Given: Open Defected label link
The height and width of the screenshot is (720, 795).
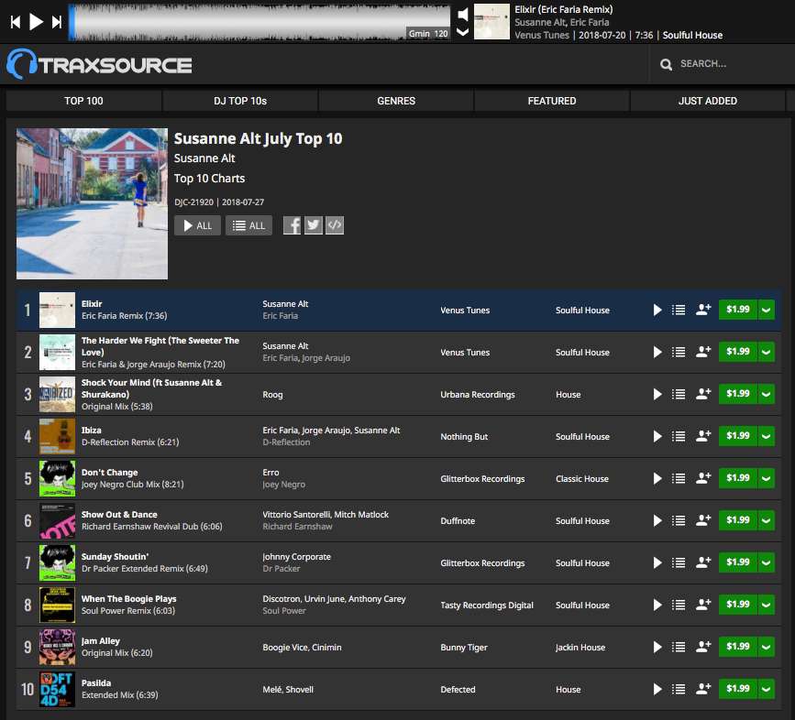Looking at the screenshot, I should pyautogui.click(x=458, y=690).
